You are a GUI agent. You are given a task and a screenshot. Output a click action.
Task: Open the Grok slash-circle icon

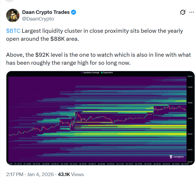183,12
